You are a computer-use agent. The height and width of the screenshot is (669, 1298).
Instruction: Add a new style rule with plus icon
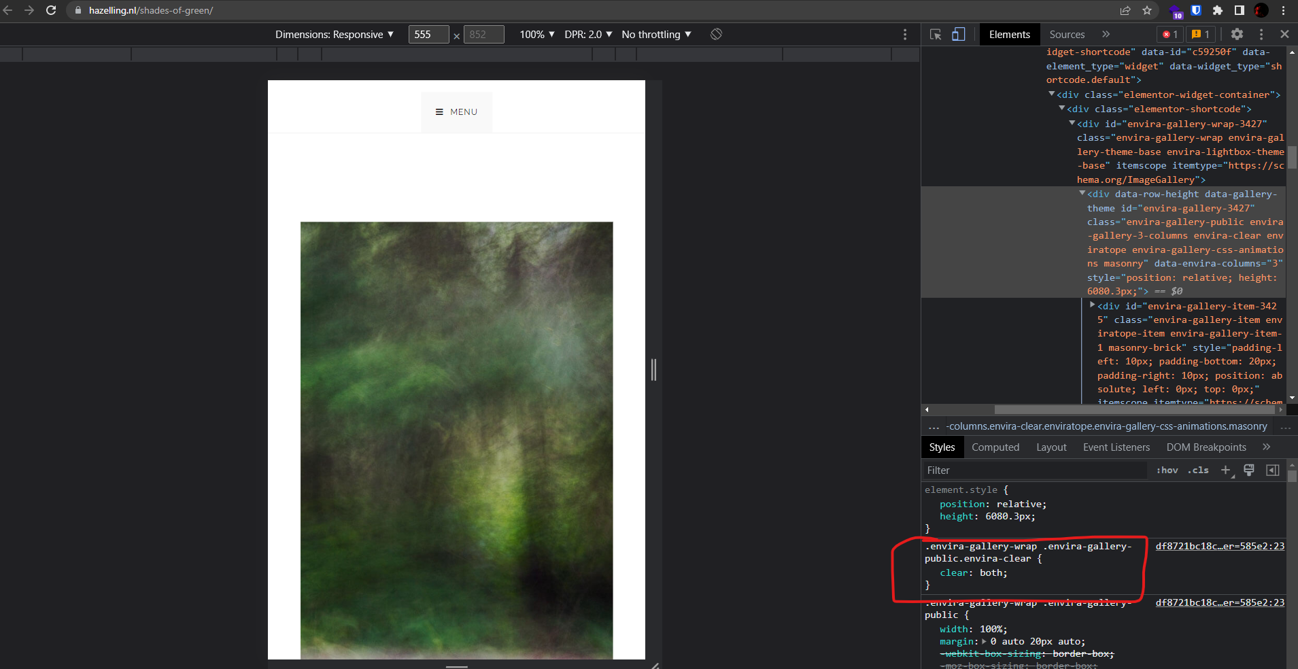click(1225, 470)
